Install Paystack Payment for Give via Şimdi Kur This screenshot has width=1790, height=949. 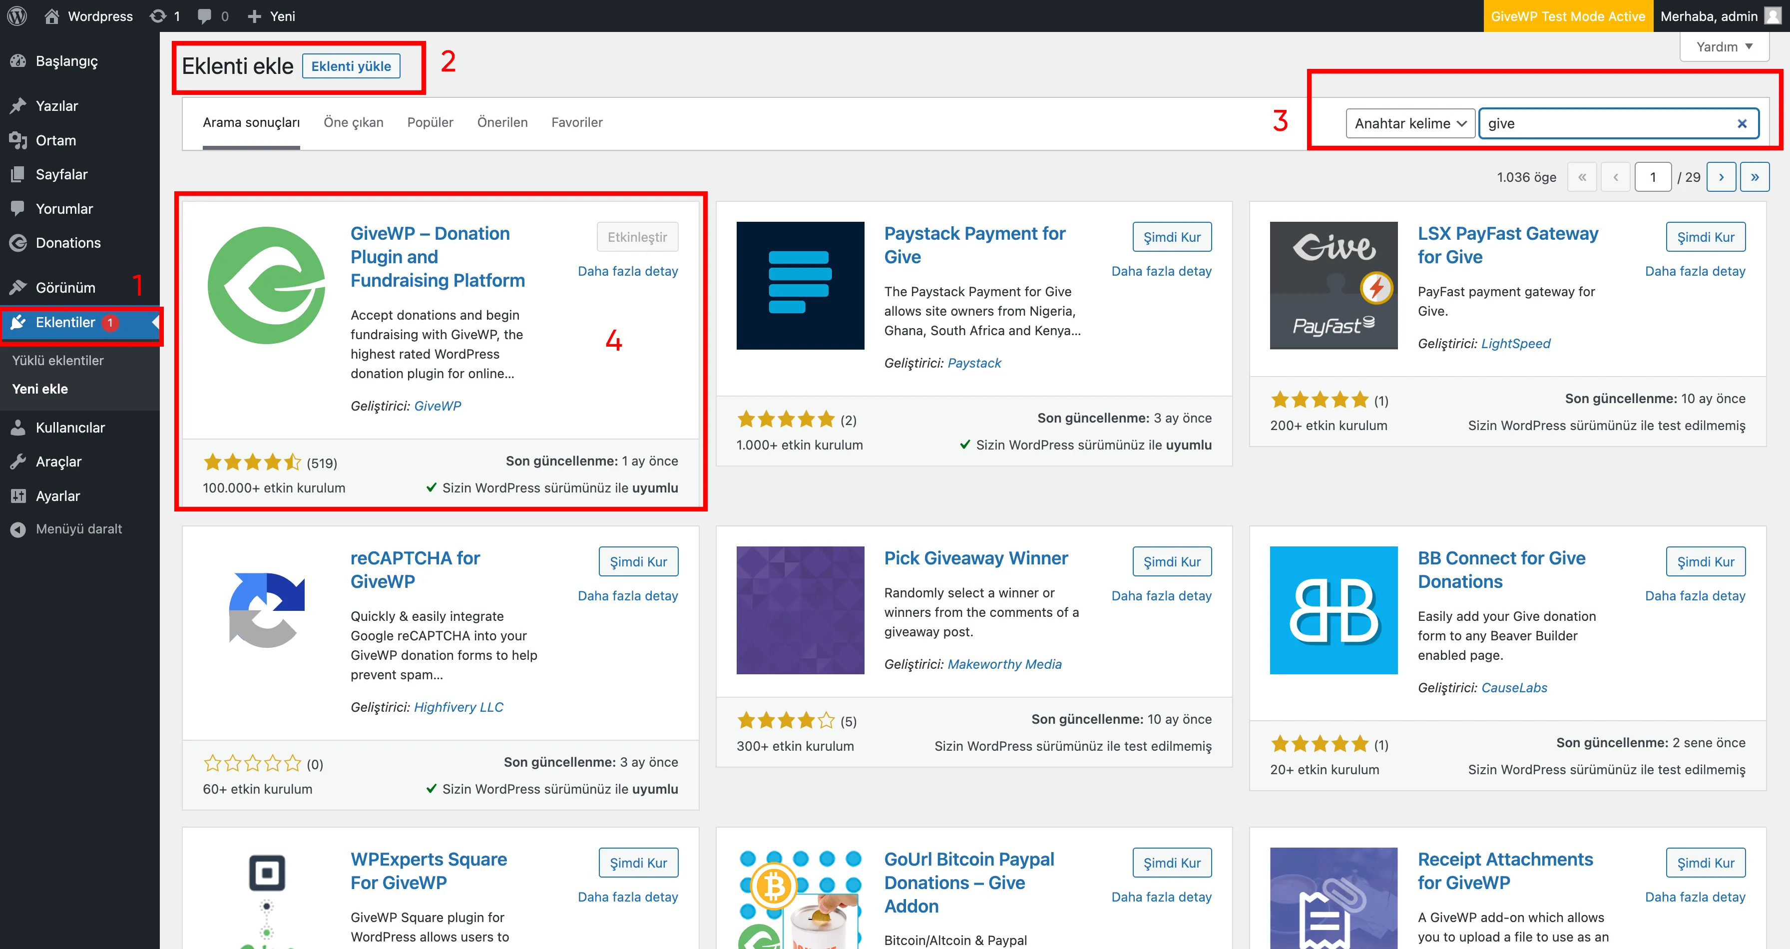click(x=1172, y=237)
